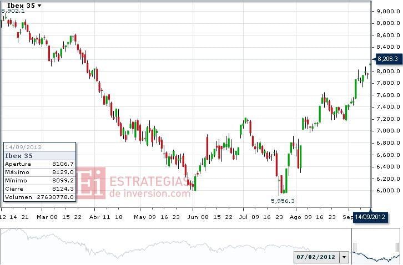Click the Máximo value 8129.0

tap(63, 172)
